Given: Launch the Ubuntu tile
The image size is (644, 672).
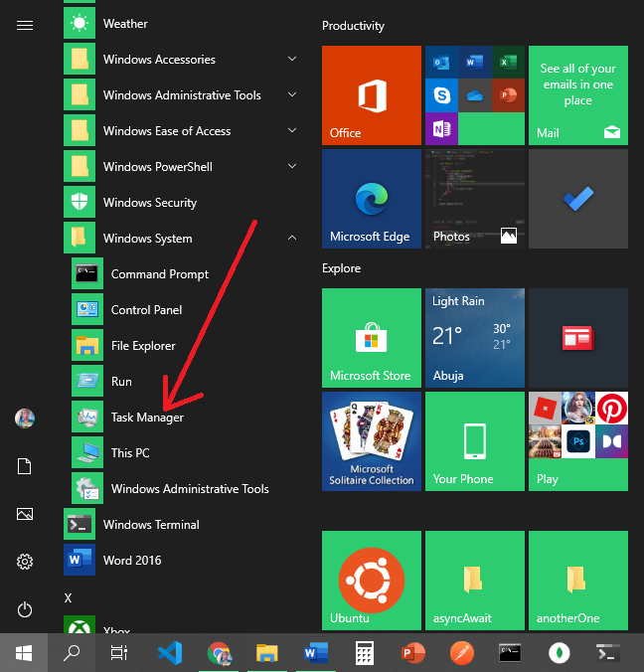Looking at the screenshot, I should pos(371,580).
